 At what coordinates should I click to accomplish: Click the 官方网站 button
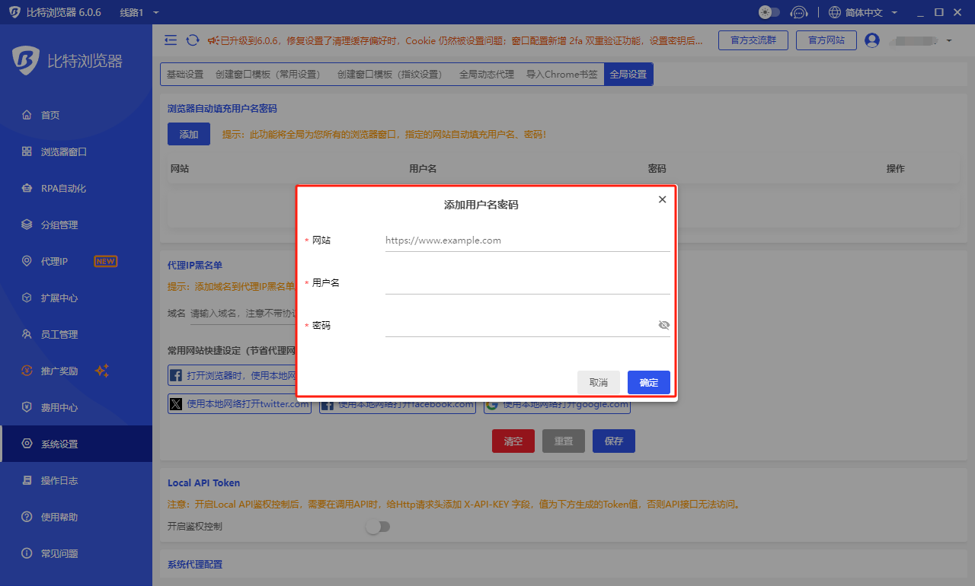click(826, 40)
